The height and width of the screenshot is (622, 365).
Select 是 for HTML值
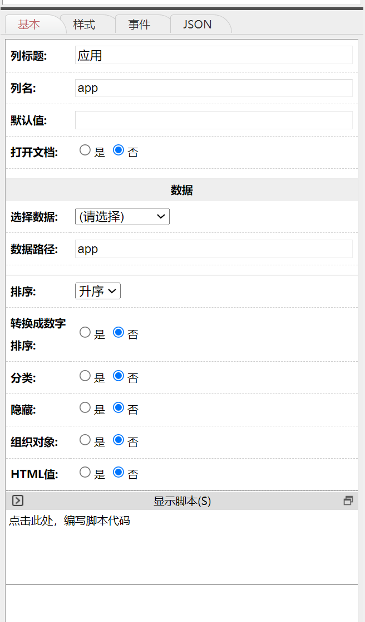[85, 472]
